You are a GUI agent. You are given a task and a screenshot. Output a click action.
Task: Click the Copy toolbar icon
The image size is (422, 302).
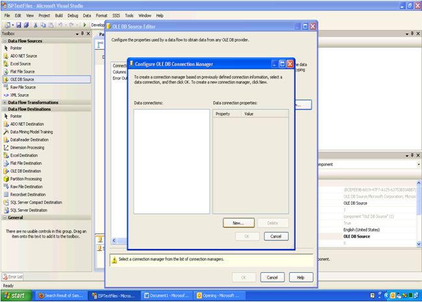pos(43,25)
